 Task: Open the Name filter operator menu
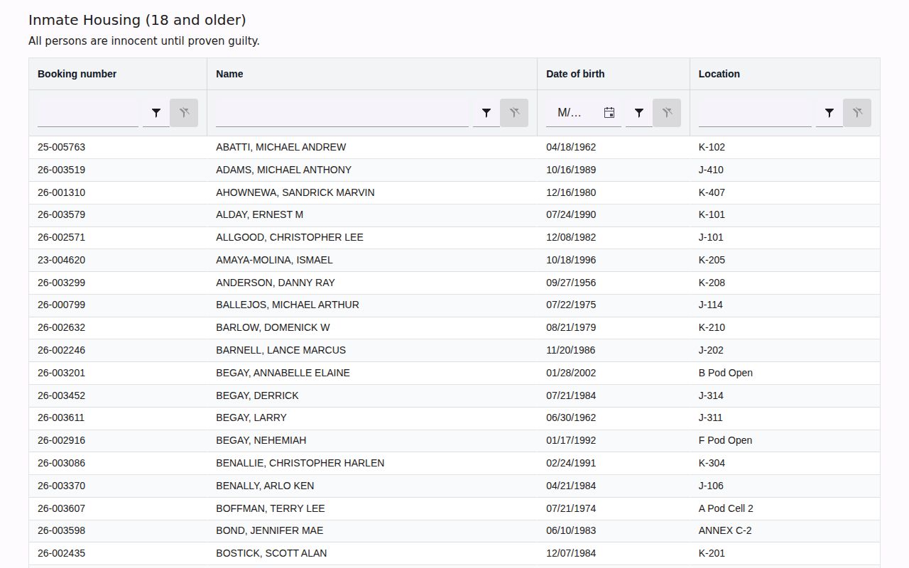pyautogui.click(x=486, y=113)
